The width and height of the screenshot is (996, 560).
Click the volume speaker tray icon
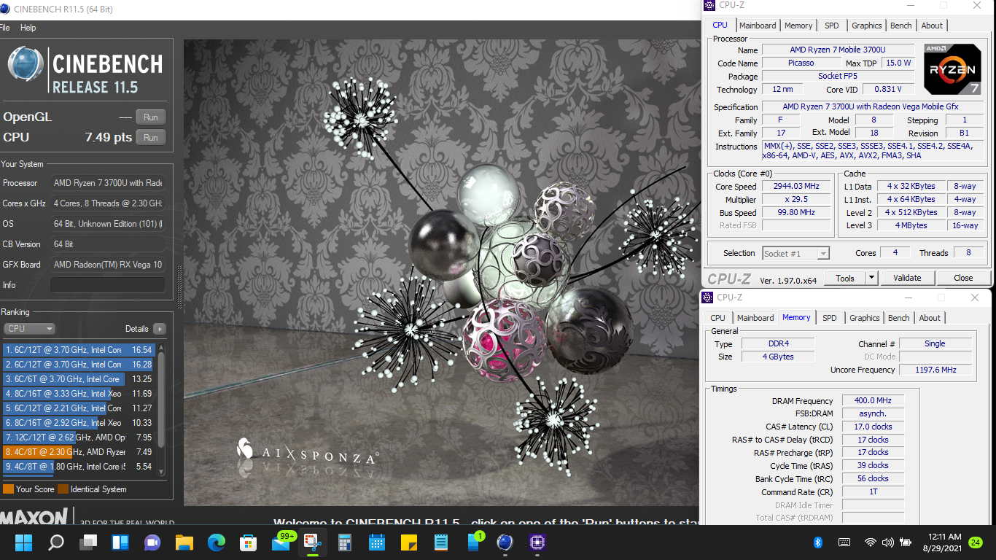pyautogui.click(x=887, y=542)
